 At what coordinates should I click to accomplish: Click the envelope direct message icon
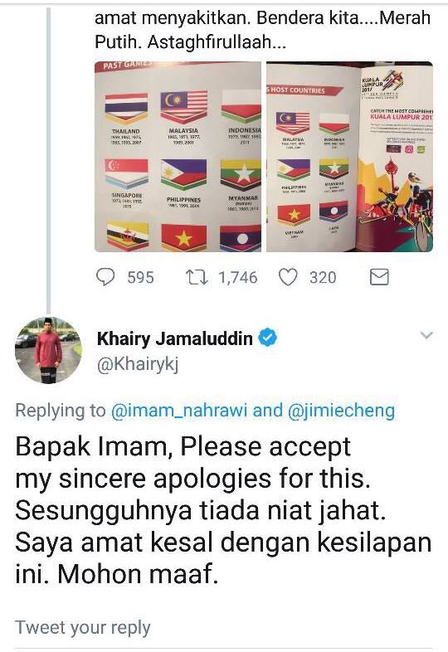point(379,277)
